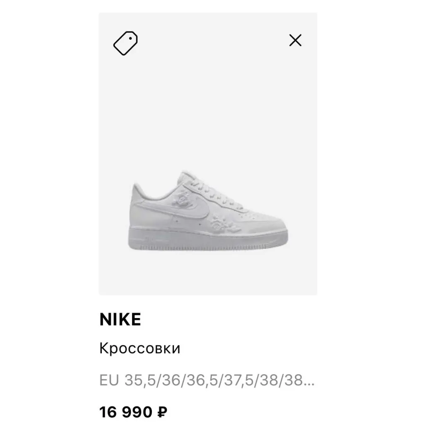424x424 pixels.
Task: Click the ruble symbol in the price
Action: point(162,412)
